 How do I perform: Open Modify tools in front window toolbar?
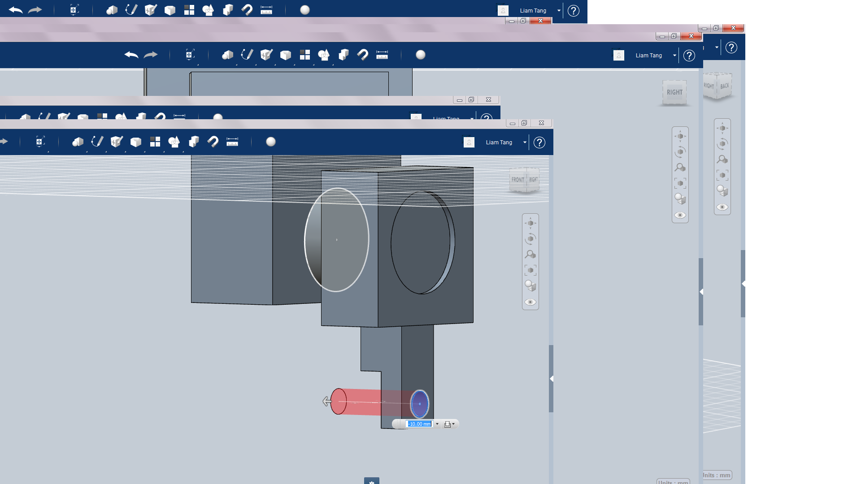click(136, 142)
